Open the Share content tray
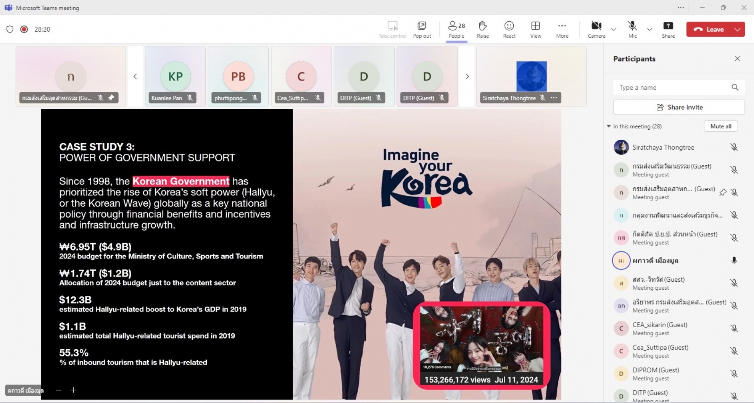The height and width of the screenshot is (403, 754). pyautogui.click(x=668, y=29)
